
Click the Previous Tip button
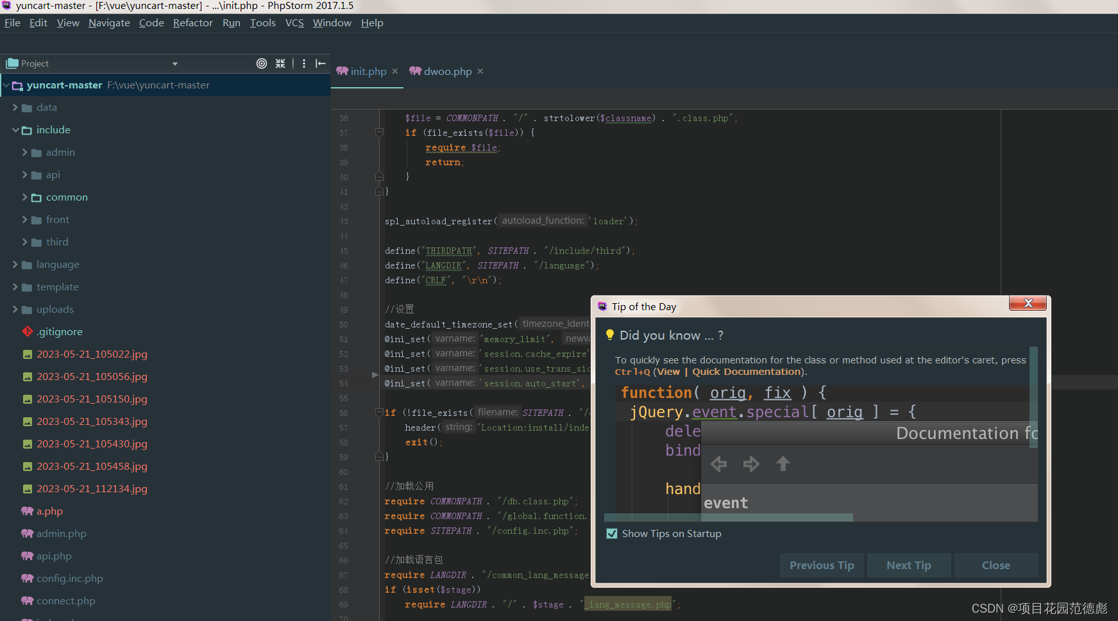[822, 565]
